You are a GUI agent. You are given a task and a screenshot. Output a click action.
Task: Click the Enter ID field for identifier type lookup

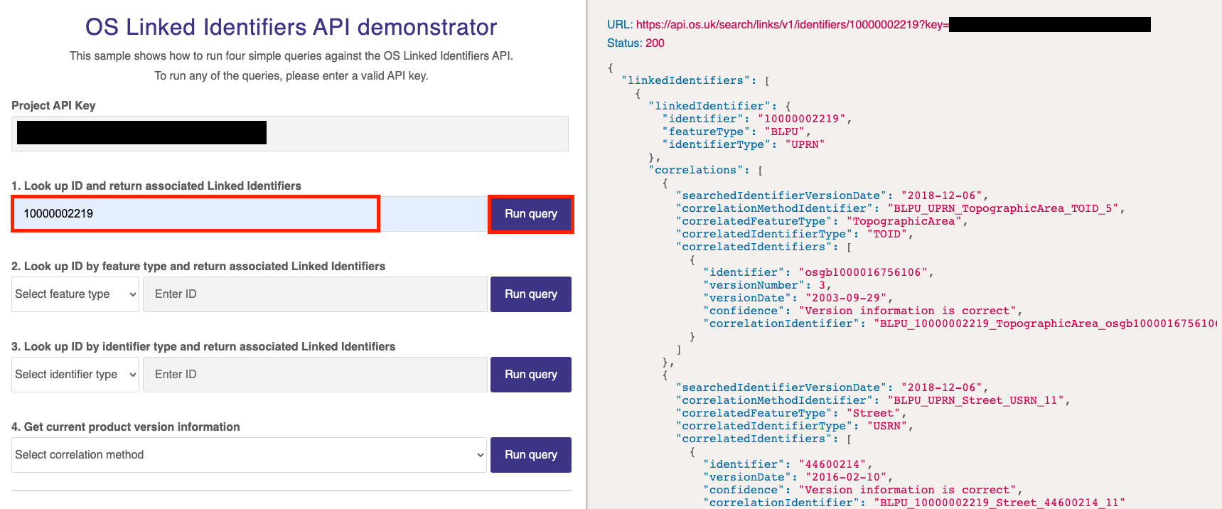(315, 375)
